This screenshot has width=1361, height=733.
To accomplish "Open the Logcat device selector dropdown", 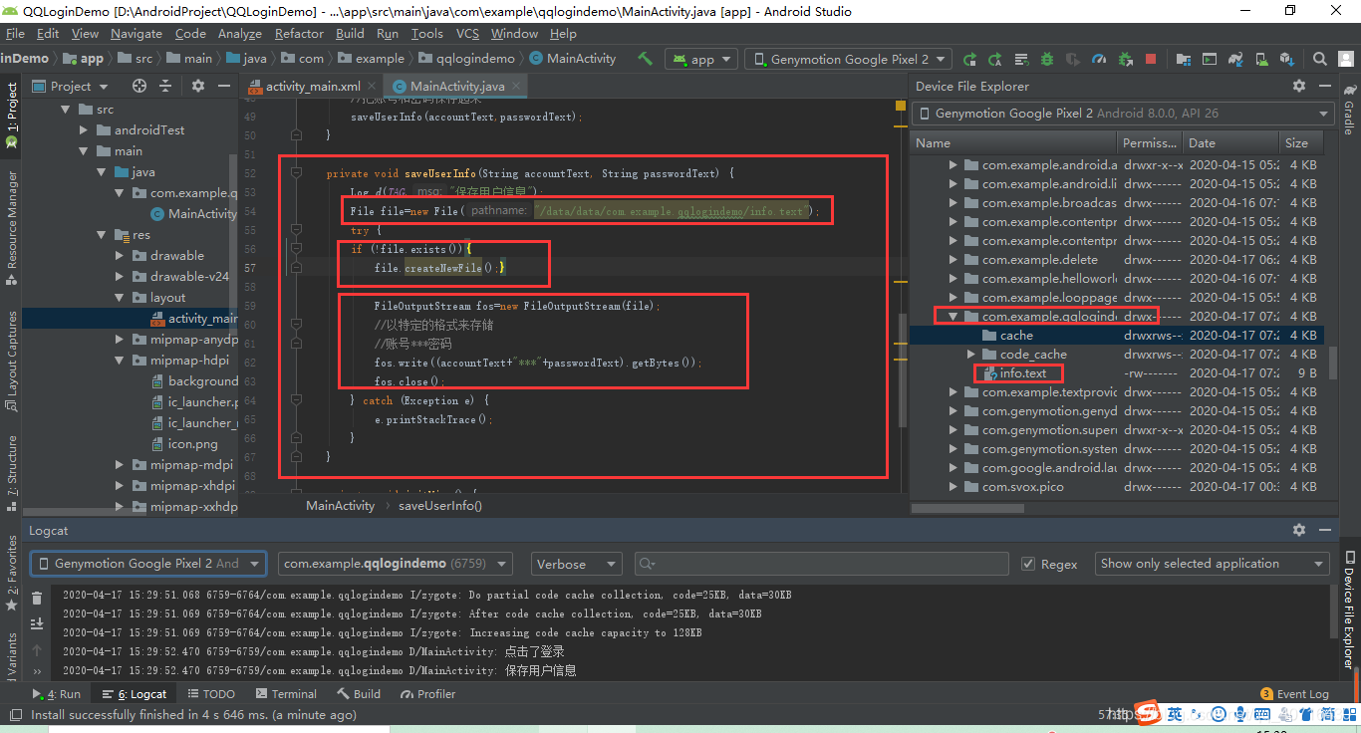I will coord(148,564).
